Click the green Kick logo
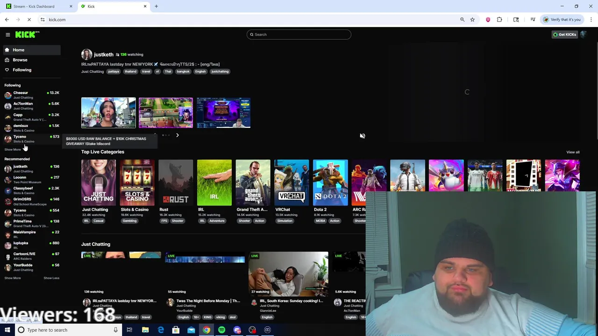The width and height of the screenshot is (598, 336). coord(27,35)
